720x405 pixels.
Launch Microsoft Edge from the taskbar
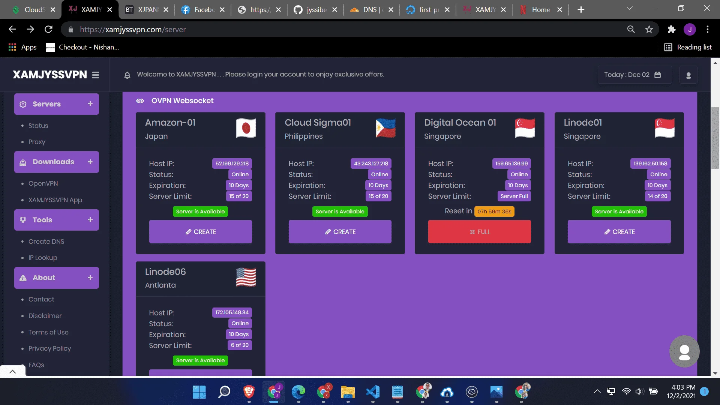click(298, 392)
